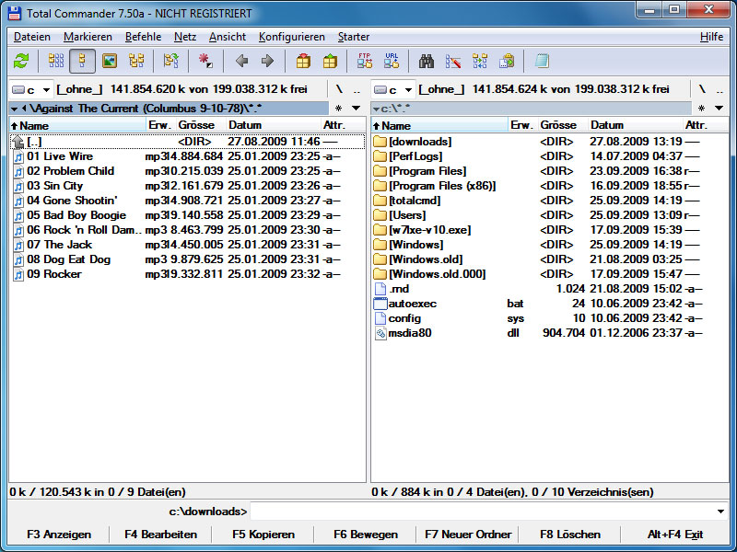Click the copy names to clipboard icon
The height and width of the screenshot is (552, 737).
click(507, 61)
